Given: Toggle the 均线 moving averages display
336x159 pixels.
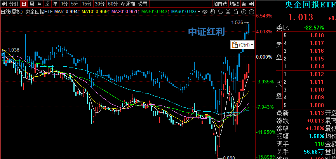Looking at the screenshot, I should coord(234,4).
